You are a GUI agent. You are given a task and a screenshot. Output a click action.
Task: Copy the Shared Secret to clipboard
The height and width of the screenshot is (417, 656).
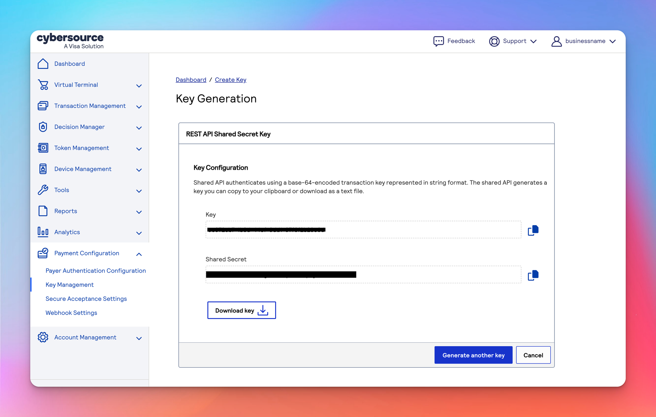533,275
